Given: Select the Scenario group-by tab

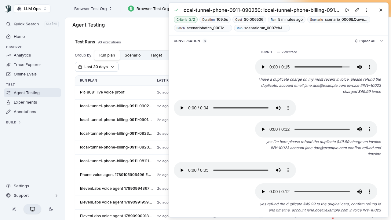Looking at the screenshot, I should pos(133,55).
